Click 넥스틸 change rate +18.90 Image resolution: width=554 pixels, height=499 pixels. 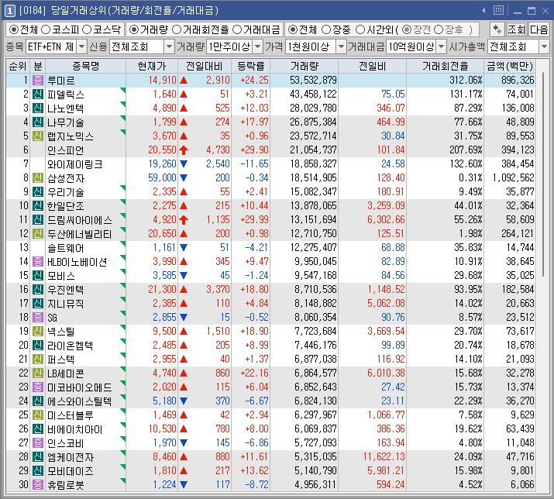(x=254, y=331)
